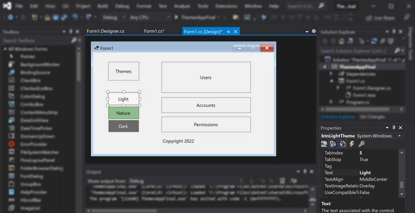The height and width of the screenshot is (213, 415).
Task: Select GroupBox in the Toolbox
Action: (31, 184)
